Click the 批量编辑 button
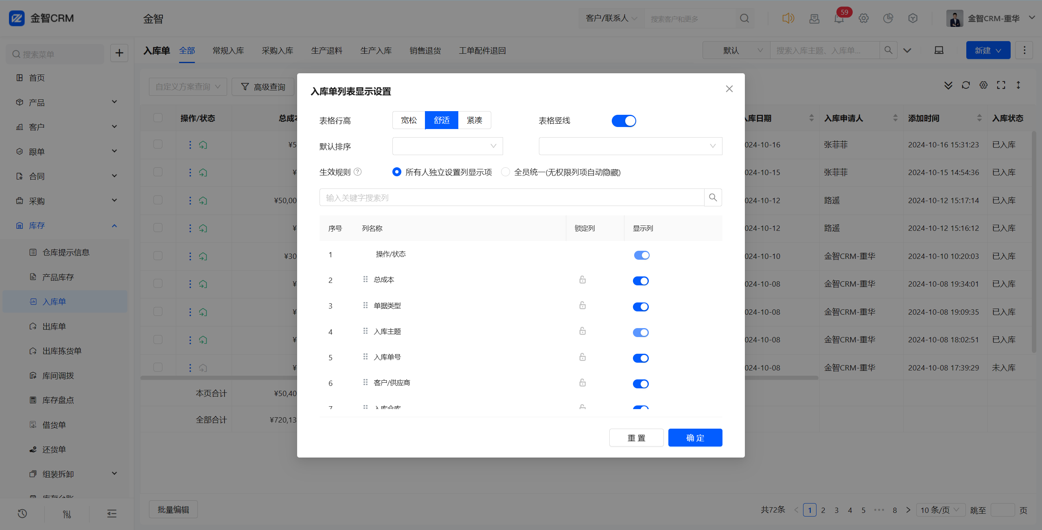This screenshot has height=530, width=1042. pyautogui.click(x=173, y=510)
